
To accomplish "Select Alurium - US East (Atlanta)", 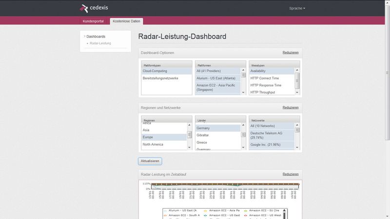I will (x=218, y=78).
